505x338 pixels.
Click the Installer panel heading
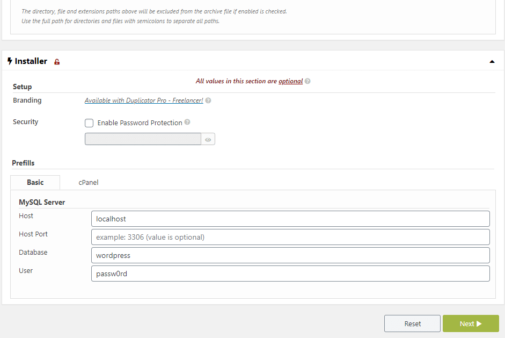(x=31, y=61)
